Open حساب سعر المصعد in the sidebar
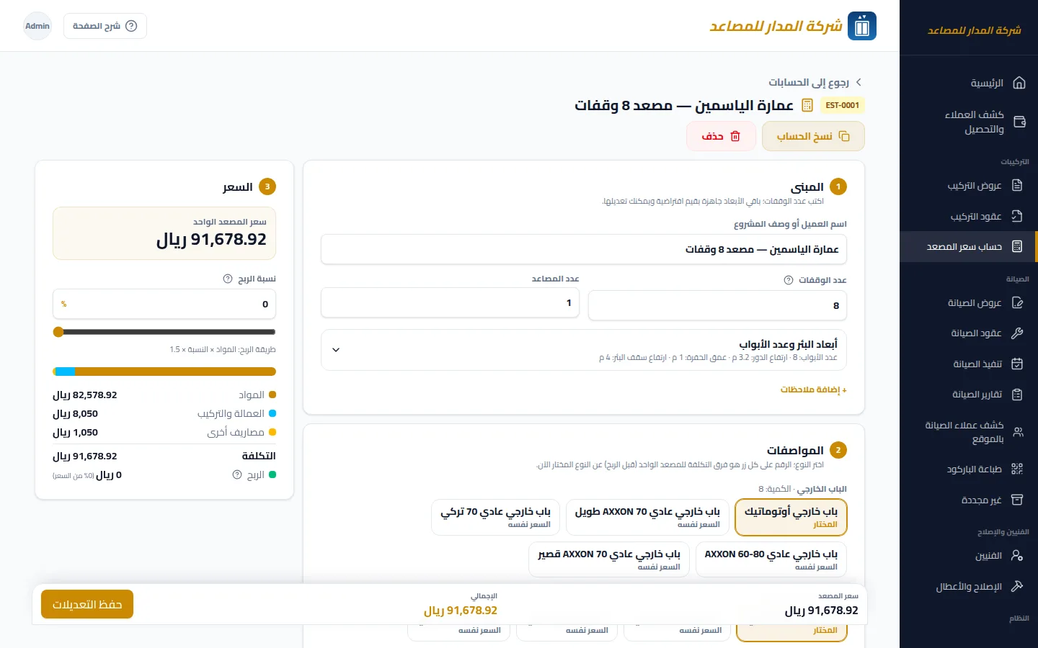The image size is (1038, 648). 968,246
